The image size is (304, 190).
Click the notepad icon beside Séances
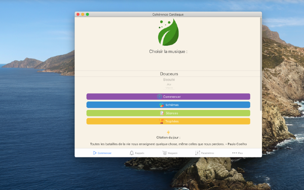pos(162,113)
